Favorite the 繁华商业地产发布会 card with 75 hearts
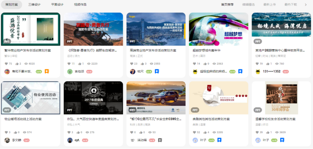Image resolution: width=313 pixels, height=149 pixels. coord(6,64)
